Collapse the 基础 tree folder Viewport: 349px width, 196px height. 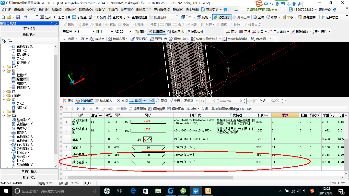[x=4, y=116]
